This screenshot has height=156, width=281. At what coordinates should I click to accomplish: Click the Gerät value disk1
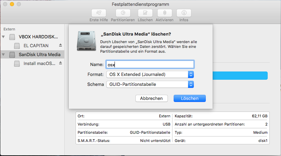pyautogui.click(x=263, y=141)
